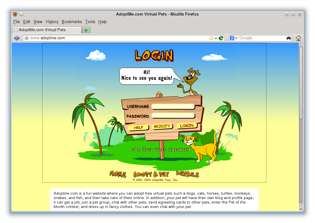Open the Edit menu

click(x=27, y=22)
